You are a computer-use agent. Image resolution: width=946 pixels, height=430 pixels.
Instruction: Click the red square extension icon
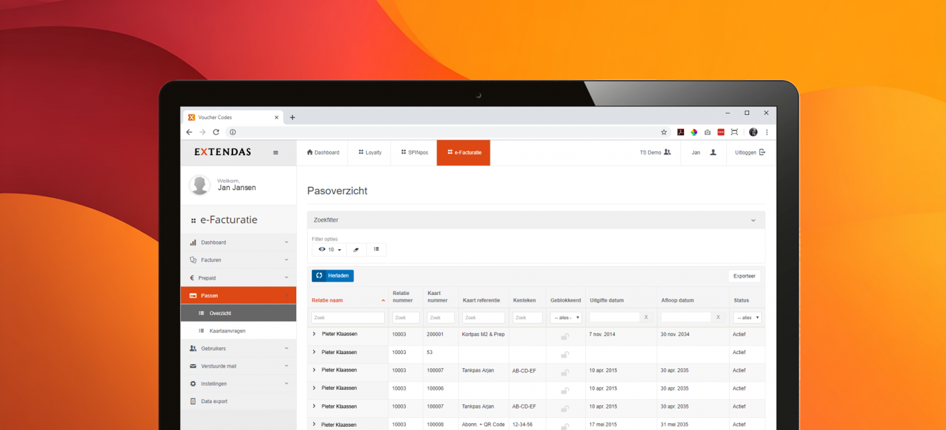click(x=721, y=132)
